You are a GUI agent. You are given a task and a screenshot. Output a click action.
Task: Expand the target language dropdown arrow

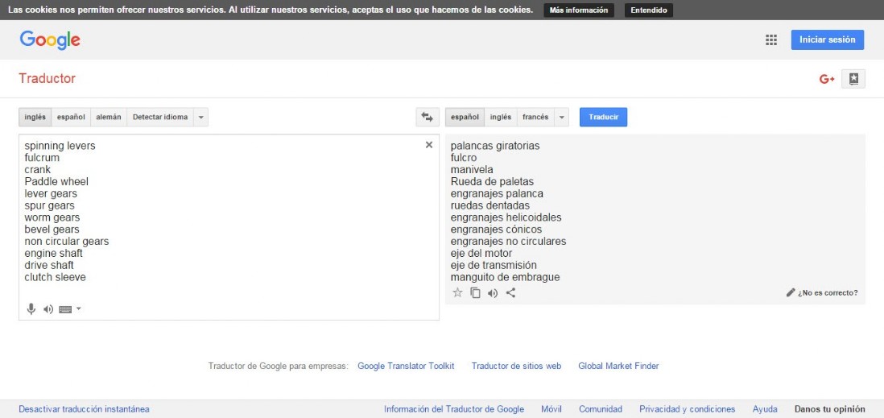pyautogui.click(x=562, y=118)
